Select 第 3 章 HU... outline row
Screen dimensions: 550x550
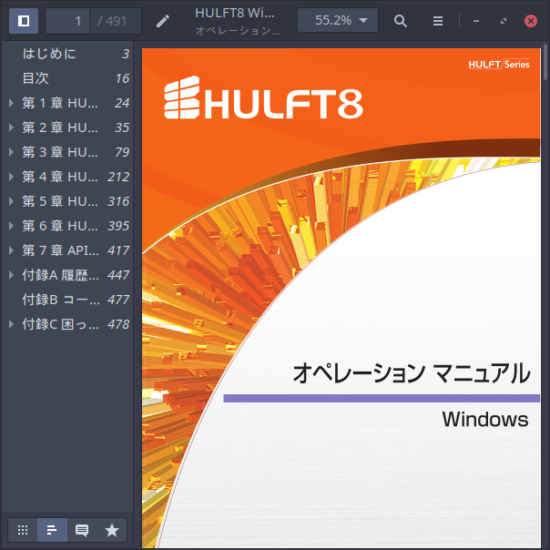[67, 152]
